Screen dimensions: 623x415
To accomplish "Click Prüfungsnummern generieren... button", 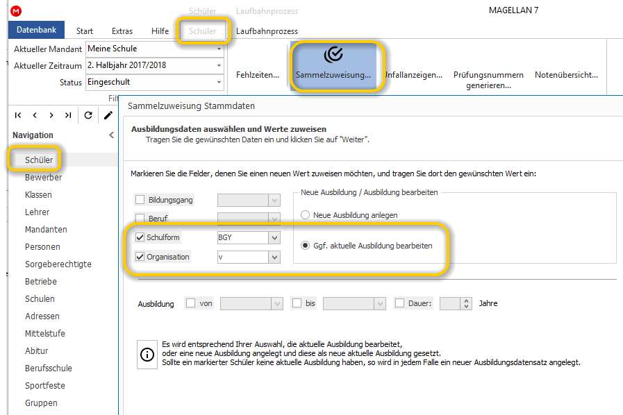I will (488, 80).
